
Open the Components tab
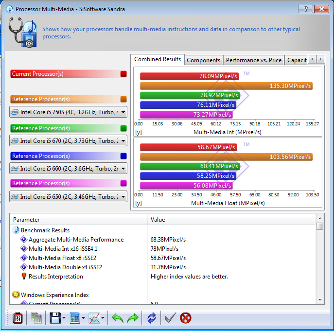click(203, 60)
